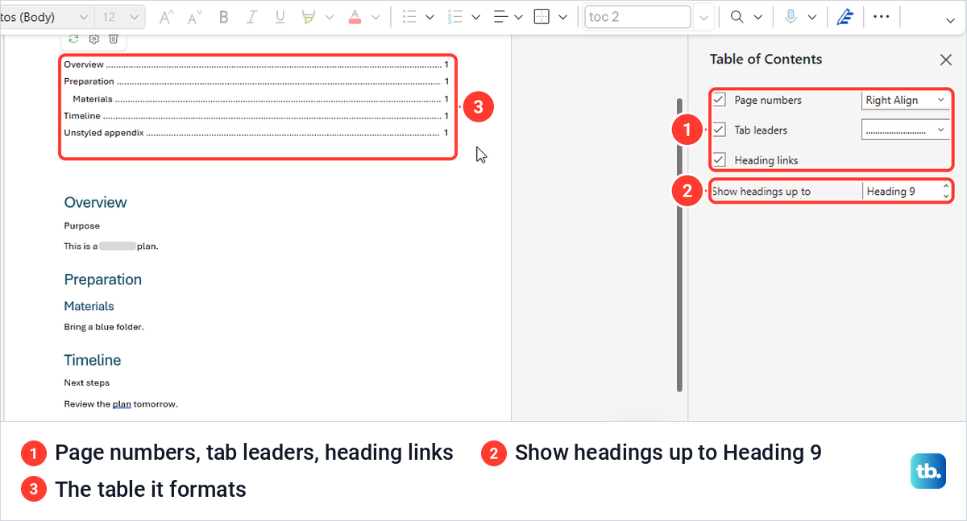Increase heading level stepper up arrow

click(x=945, y=187)
